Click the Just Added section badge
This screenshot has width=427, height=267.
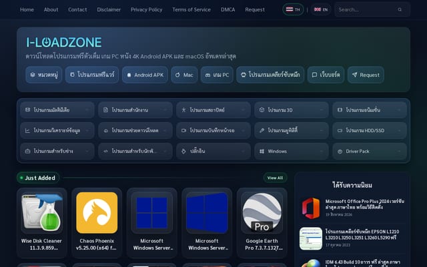38,178
